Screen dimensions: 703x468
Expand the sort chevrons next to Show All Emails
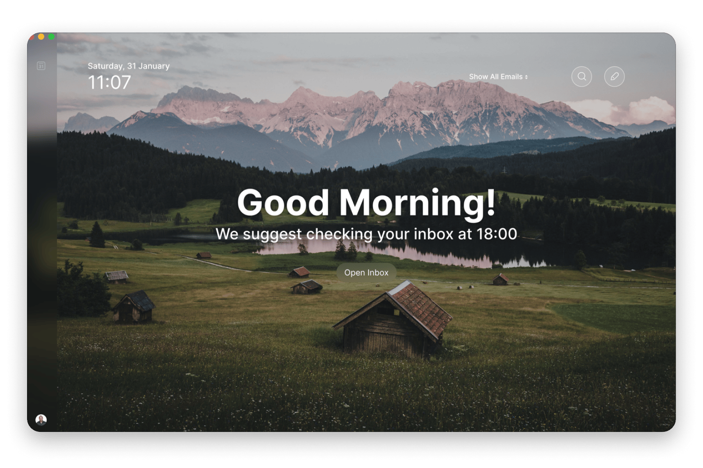coord(526,77)
